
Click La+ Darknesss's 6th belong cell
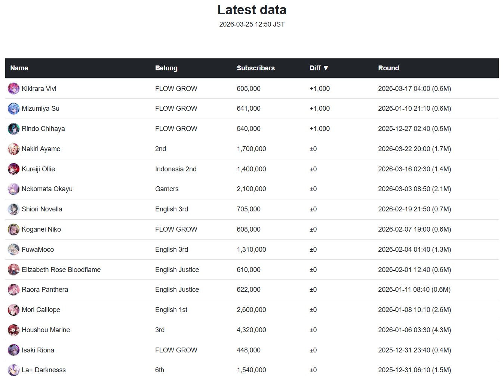tap(160, 370)
